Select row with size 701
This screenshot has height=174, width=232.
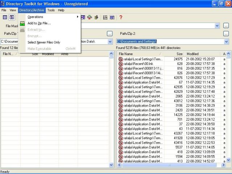click(171, 119)
